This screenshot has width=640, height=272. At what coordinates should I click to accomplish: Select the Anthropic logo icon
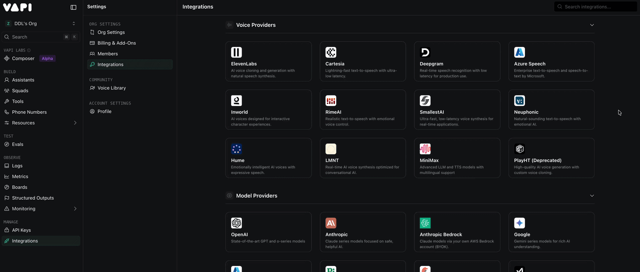click(330, 223)
